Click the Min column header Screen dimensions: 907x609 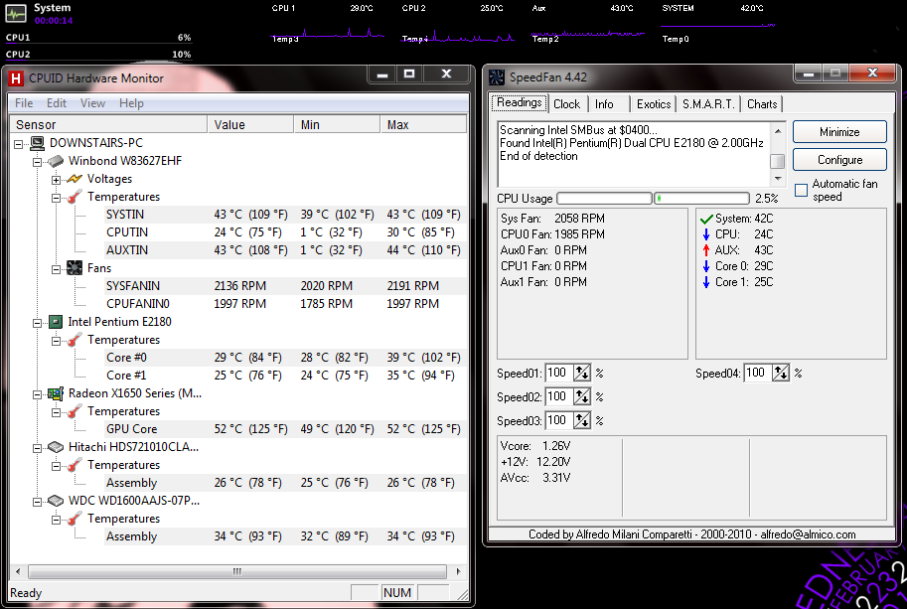point(337,124)
